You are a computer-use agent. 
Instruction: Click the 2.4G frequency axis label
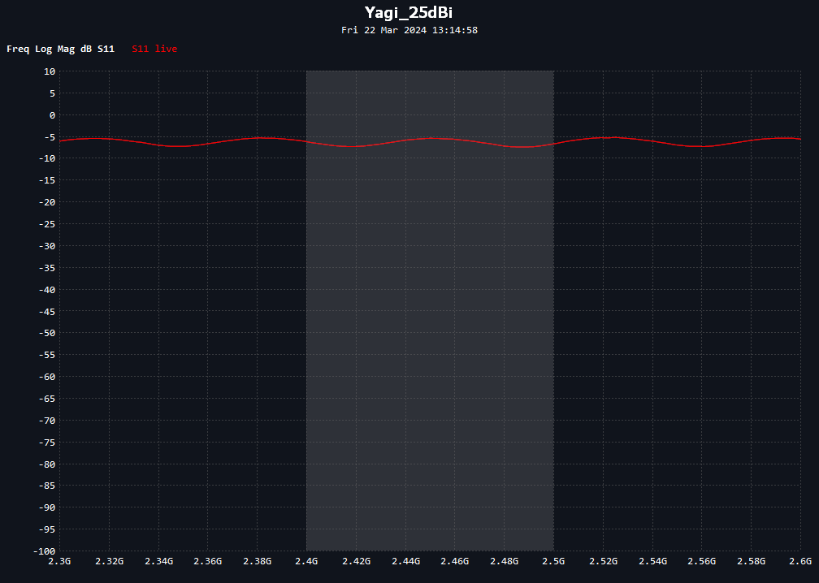click(306, 561)
